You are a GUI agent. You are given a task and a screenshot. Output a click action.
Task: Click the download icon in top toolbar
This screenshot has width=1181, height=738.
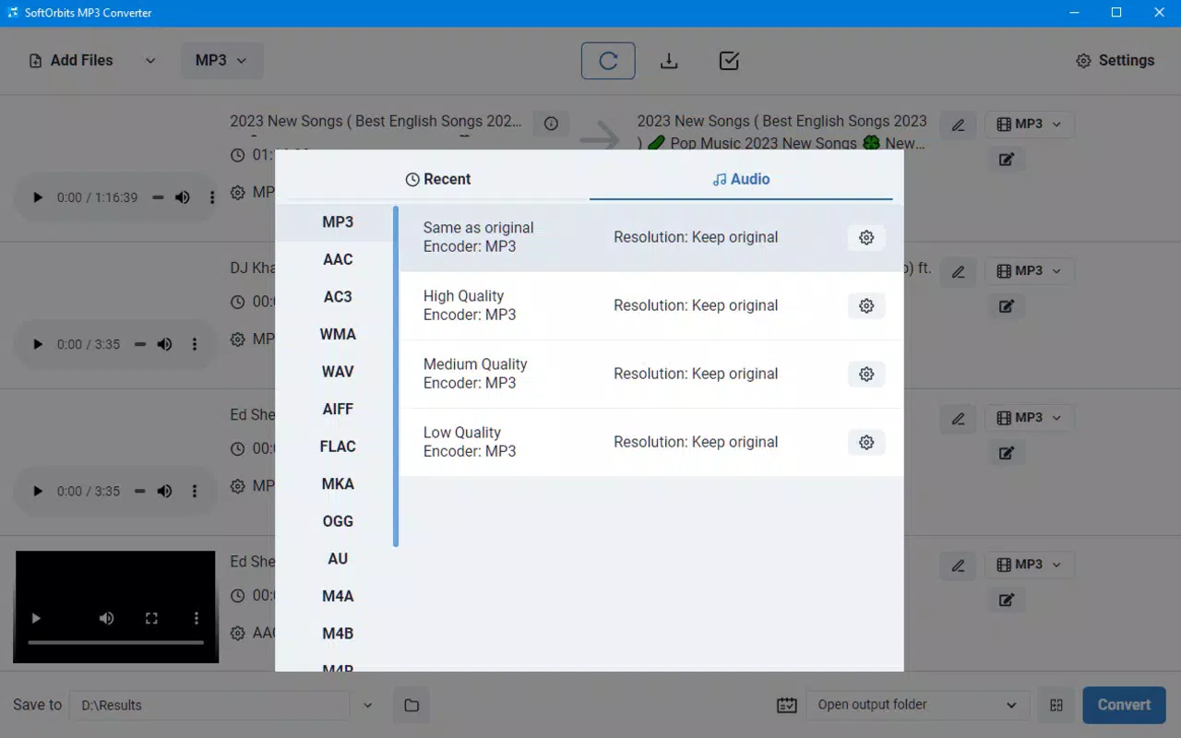tap(669, 61)
